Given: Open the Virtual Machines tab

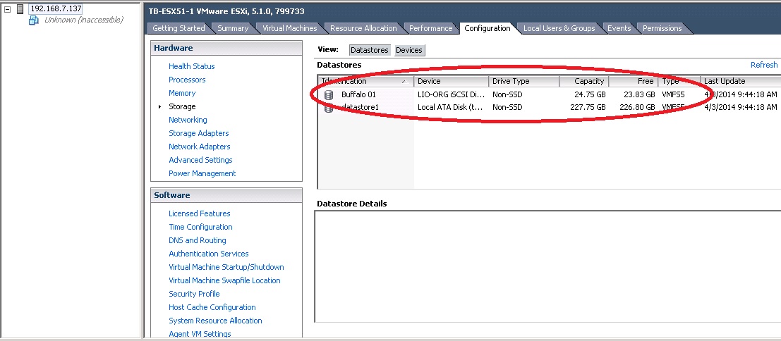Looking at the screenshot, I should (289, 28).
